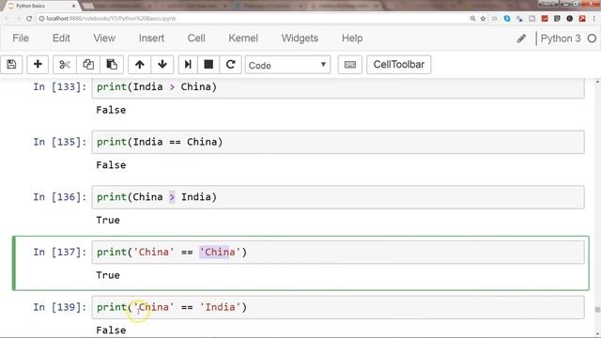This screenshot has height=338, width=601.
Task: Open the Chrome three-dot menu
Action: (594, 19)
